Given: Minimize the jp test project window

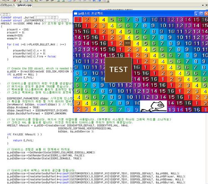Looking at the screenshot, I should (196, 14).
